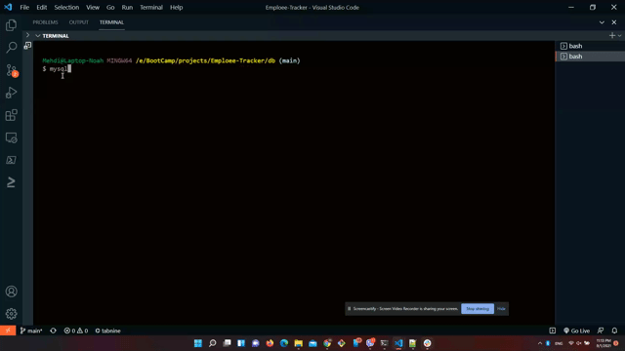The image size is (625, 351).
Task: Open the Go menu
Action: pyautogui.click(x=110, y=7)
